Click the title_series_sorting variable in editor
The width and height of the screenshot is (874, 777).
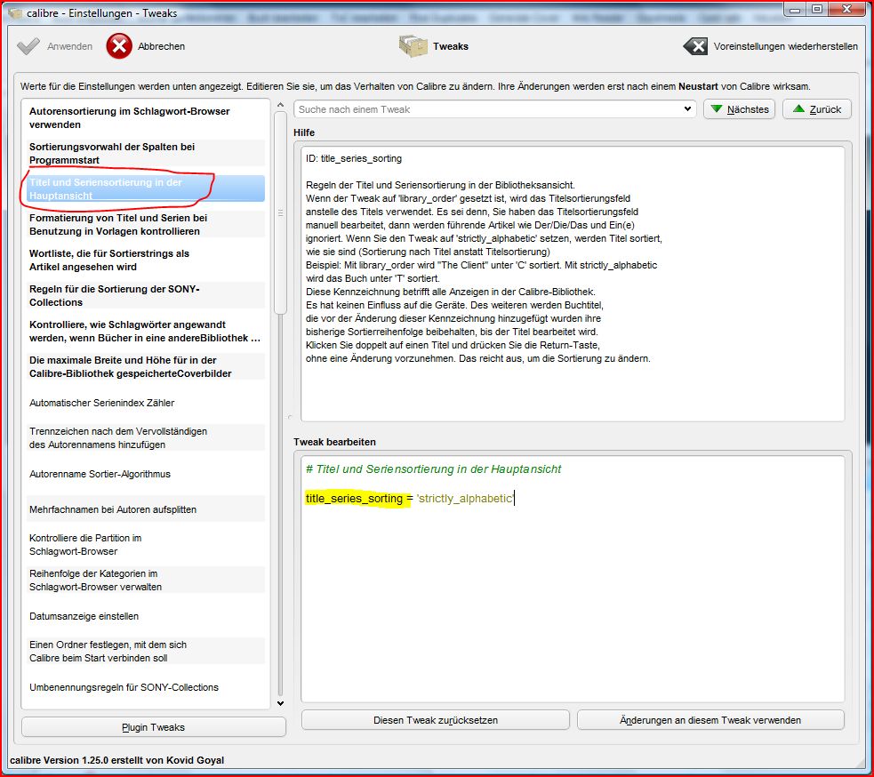[354, 499]
